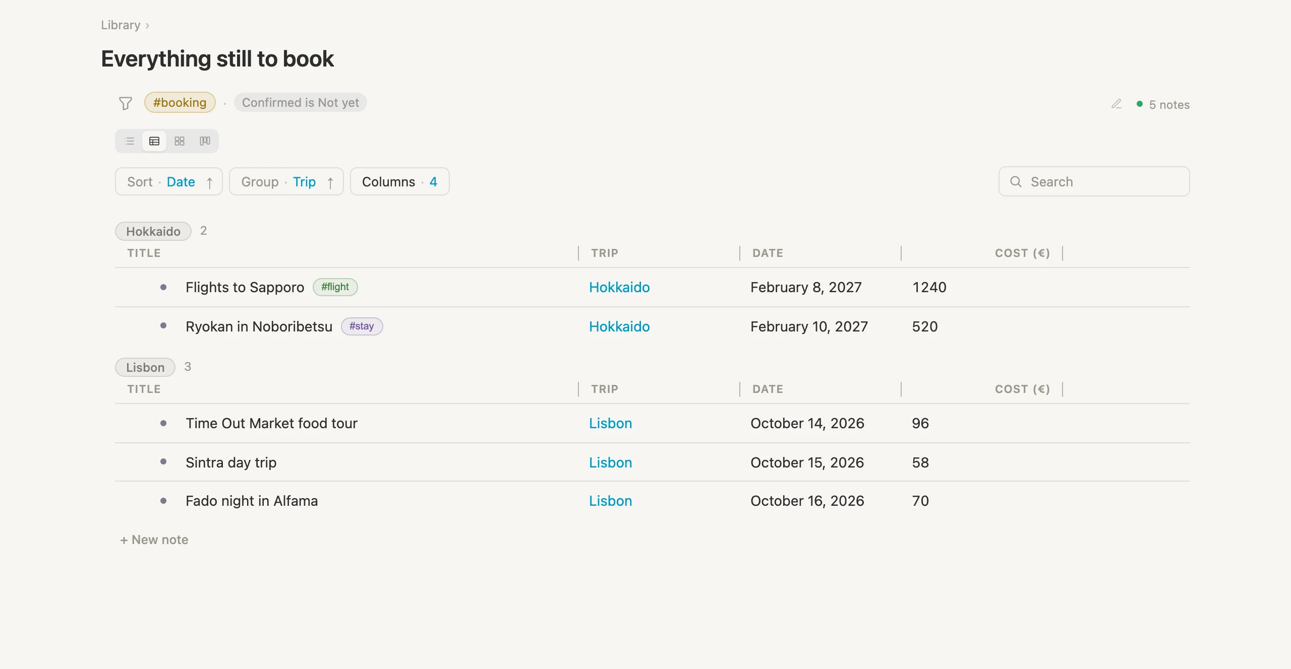Open Hokkaido link in Ryokan row
The image size is (1291, 669).
(619, 326)
